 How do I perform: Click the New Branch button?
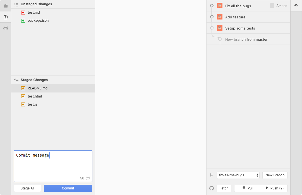tap(275, 175)
